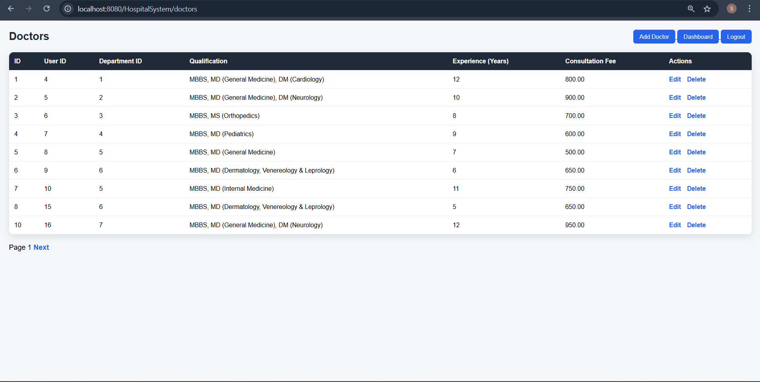Edit the Pediatrics doctor row

pyautogui.click(x=674, y=134)
